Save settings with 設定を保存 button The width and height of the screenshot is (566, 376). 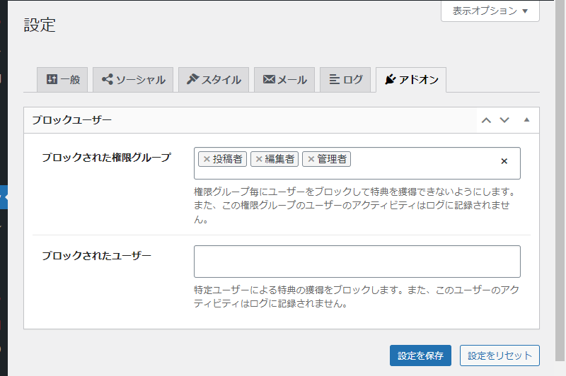click(420, 356)
